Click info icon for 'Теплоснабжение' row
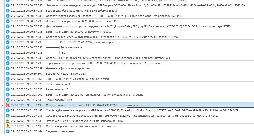This screenshot has height=136, width=254. 8,47
